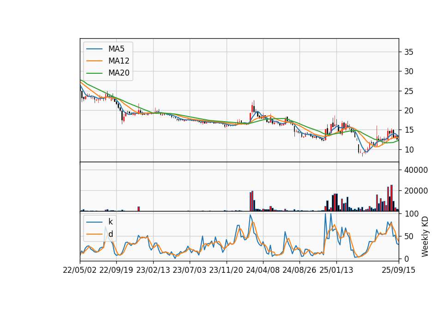Click the MA5 legend label
The width and height of the screenshot is (443, 318).
click(x=116, y=49)
